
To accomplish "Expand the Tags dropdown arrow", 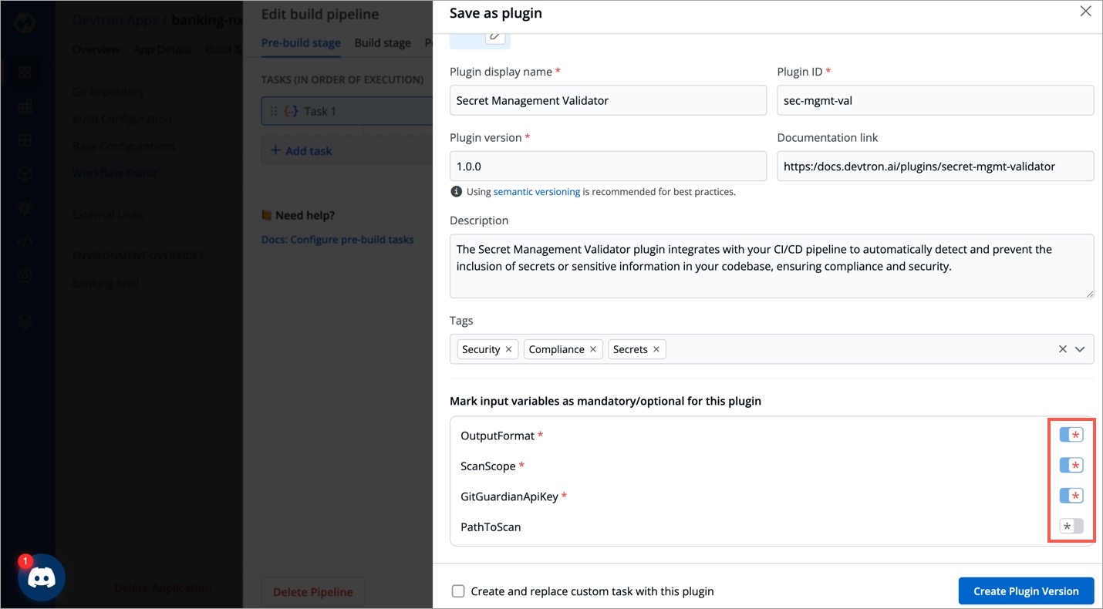I will click(1080, 349).
